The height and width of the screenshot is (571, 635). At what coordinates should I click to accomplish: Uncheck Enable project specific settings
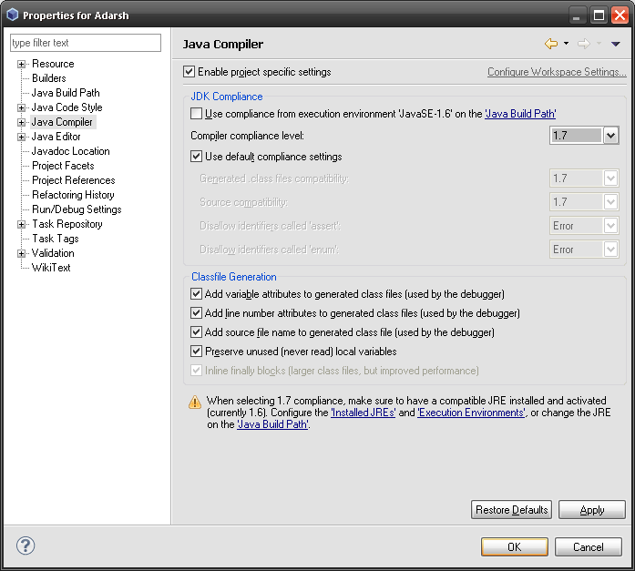189,72
